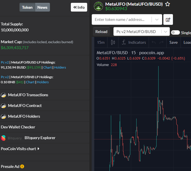The image size is (191, 171).
Task: Click the MetaUFO token logo
Action: [x=98, y=6]
